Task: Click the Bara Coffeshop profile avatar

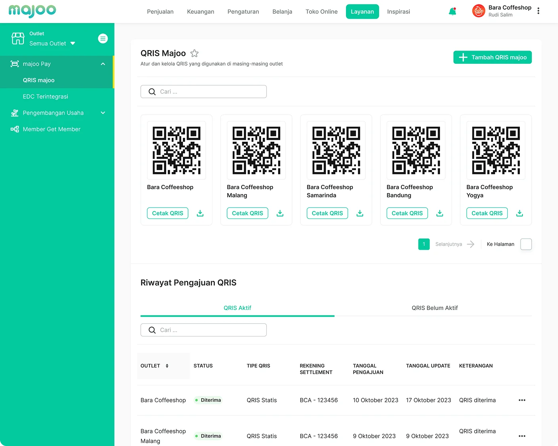Action: 478,11
